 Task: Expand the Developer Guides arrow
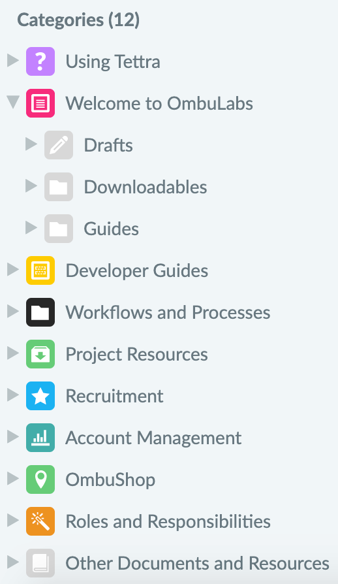[13, 269]
